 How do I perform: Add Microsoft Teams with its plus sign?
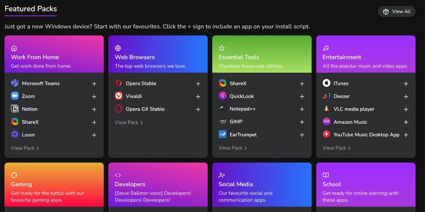[x=94, y=84]
